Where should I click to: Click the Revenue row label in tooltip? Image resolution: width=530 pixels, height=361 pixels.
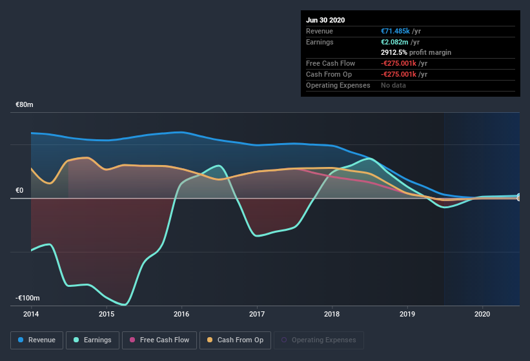[320, 32]
